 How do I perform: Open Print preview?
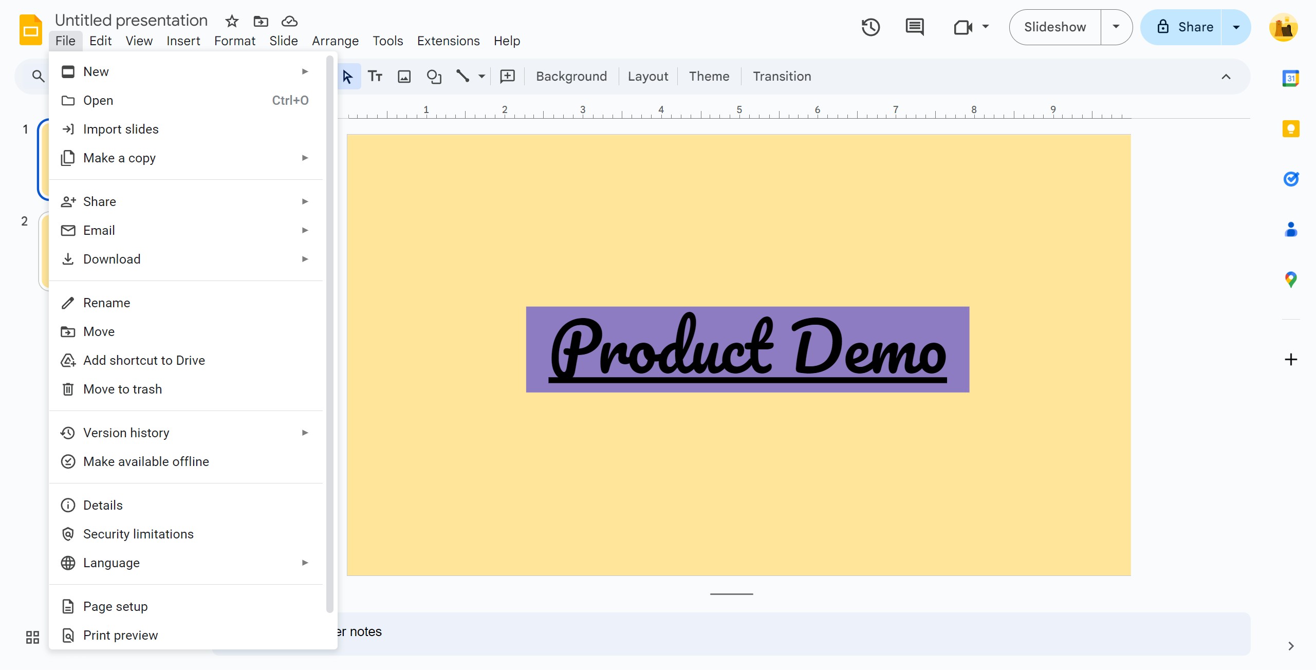(186, 635)
